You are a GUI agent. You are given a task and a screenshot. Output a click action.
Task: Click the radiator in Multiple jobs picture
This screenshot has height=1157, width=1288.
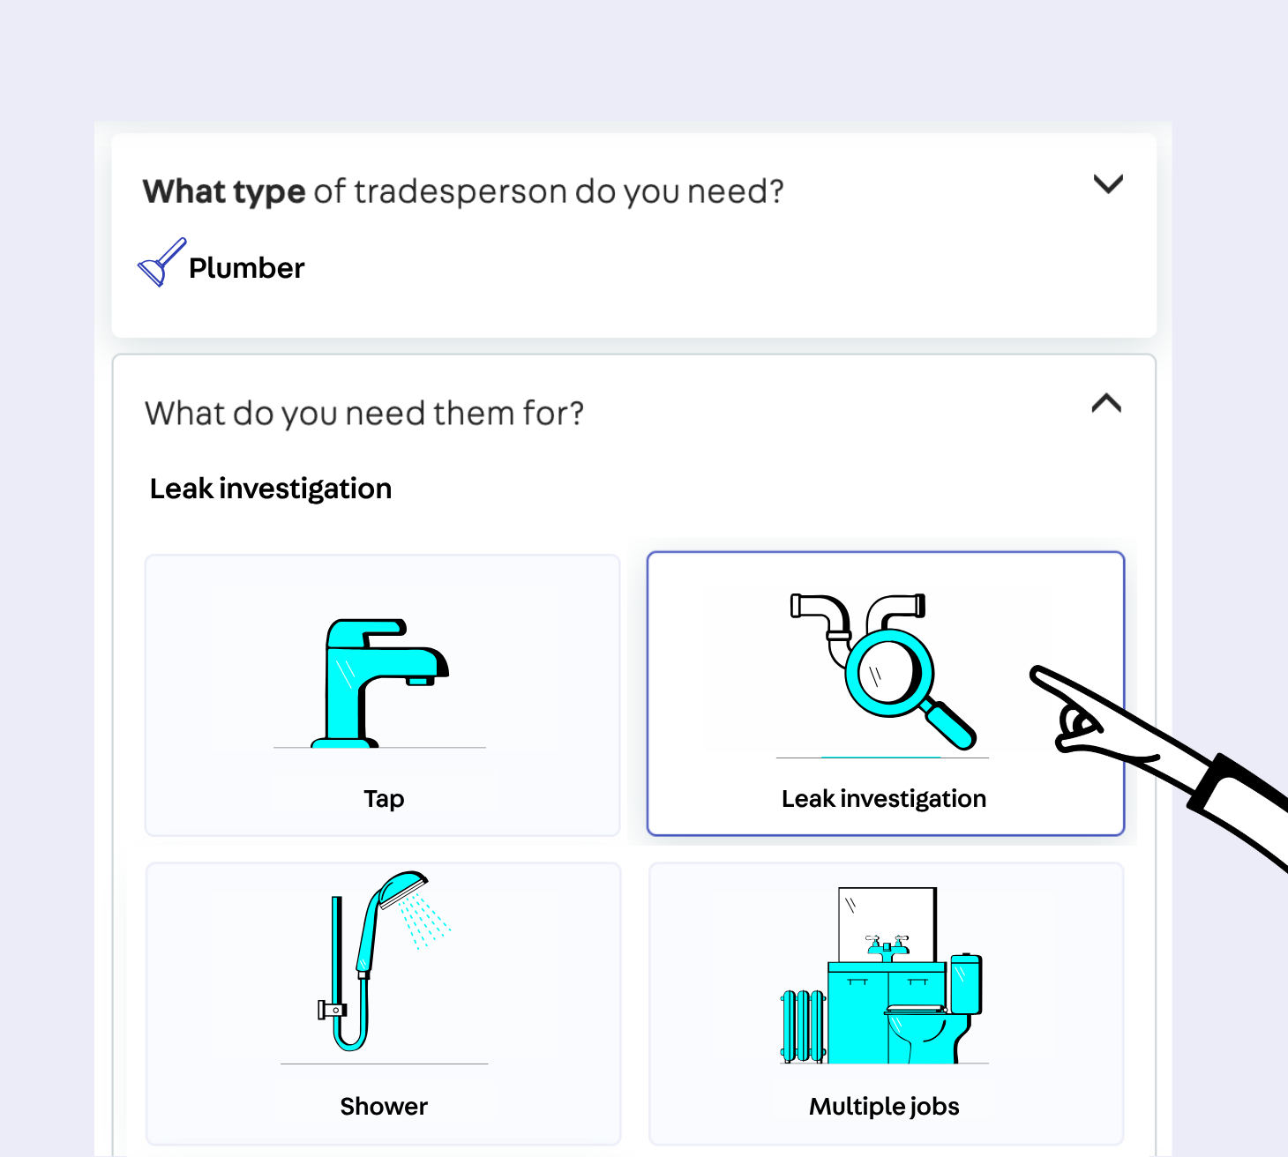(x=803, y=1026)
